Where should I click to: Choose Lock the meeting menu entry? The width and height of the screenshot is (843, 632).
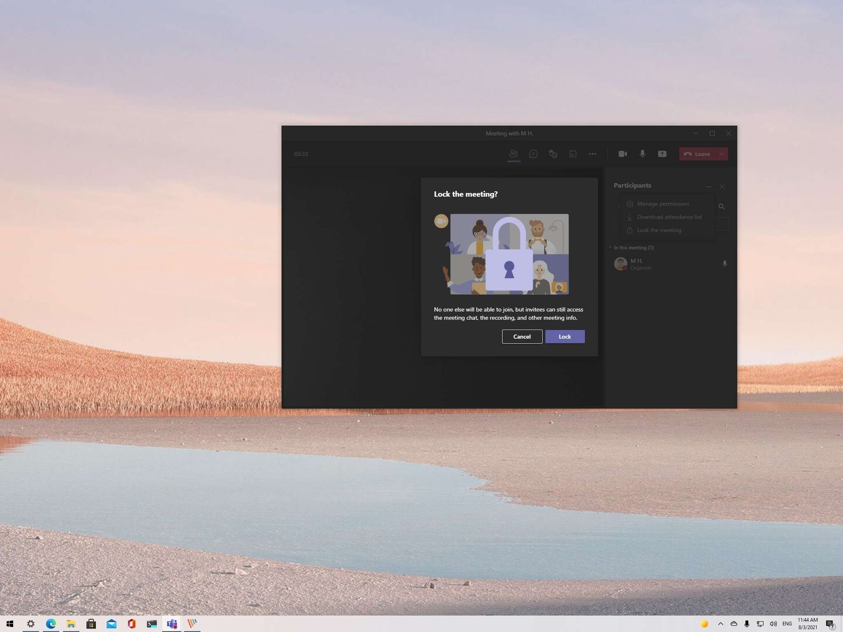click(659, 230)
